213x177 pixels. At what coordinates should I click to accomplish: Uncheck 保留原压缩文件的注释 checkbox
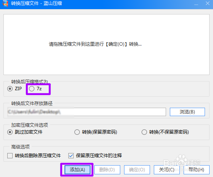click(x=71, y=156)
